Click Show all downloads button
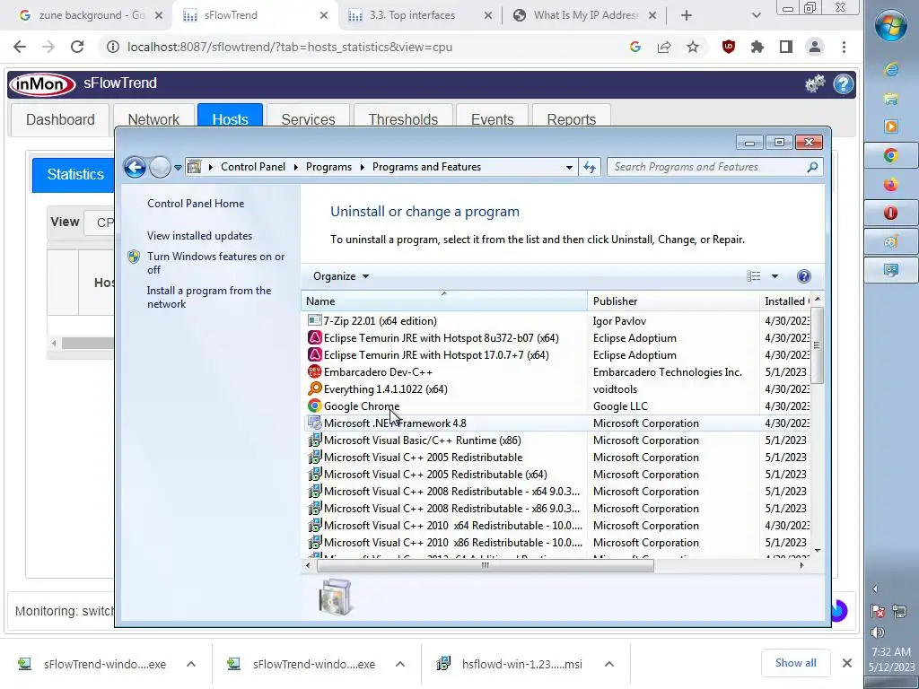This screenshot has width=919, height=689. coord(795,663)
